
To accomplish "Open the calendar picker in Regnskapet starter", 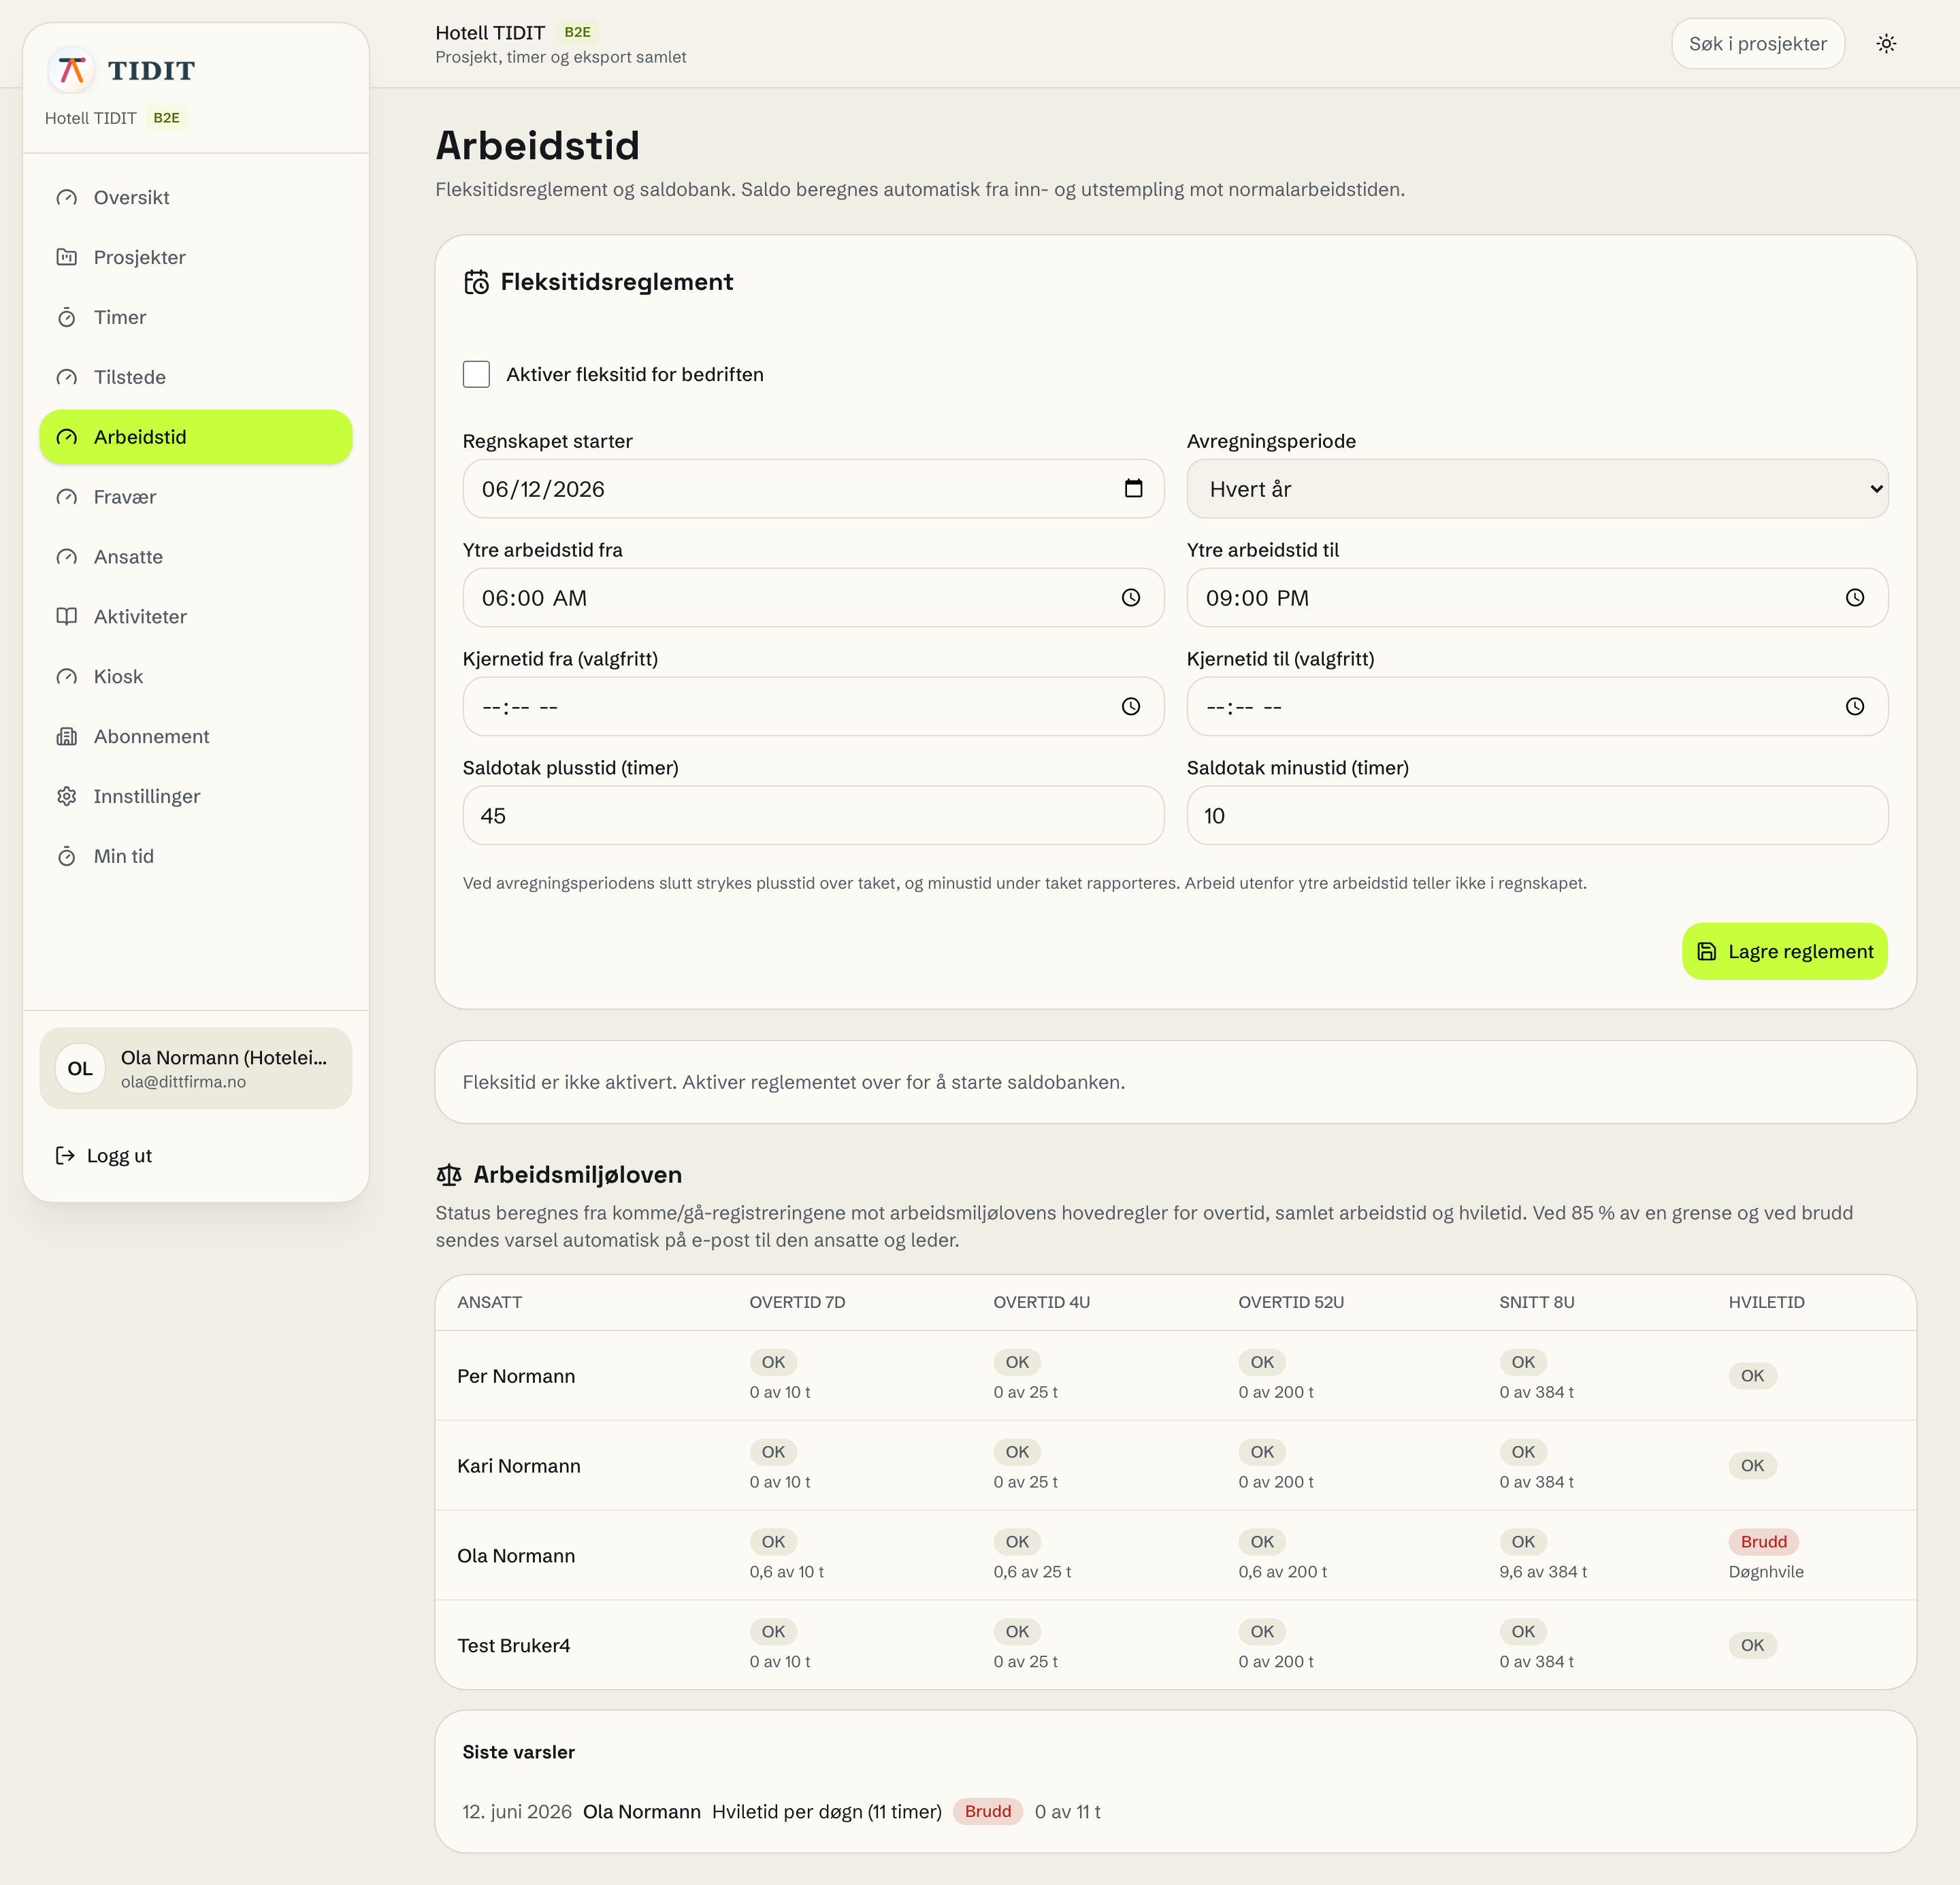I will pos(1133,488).
